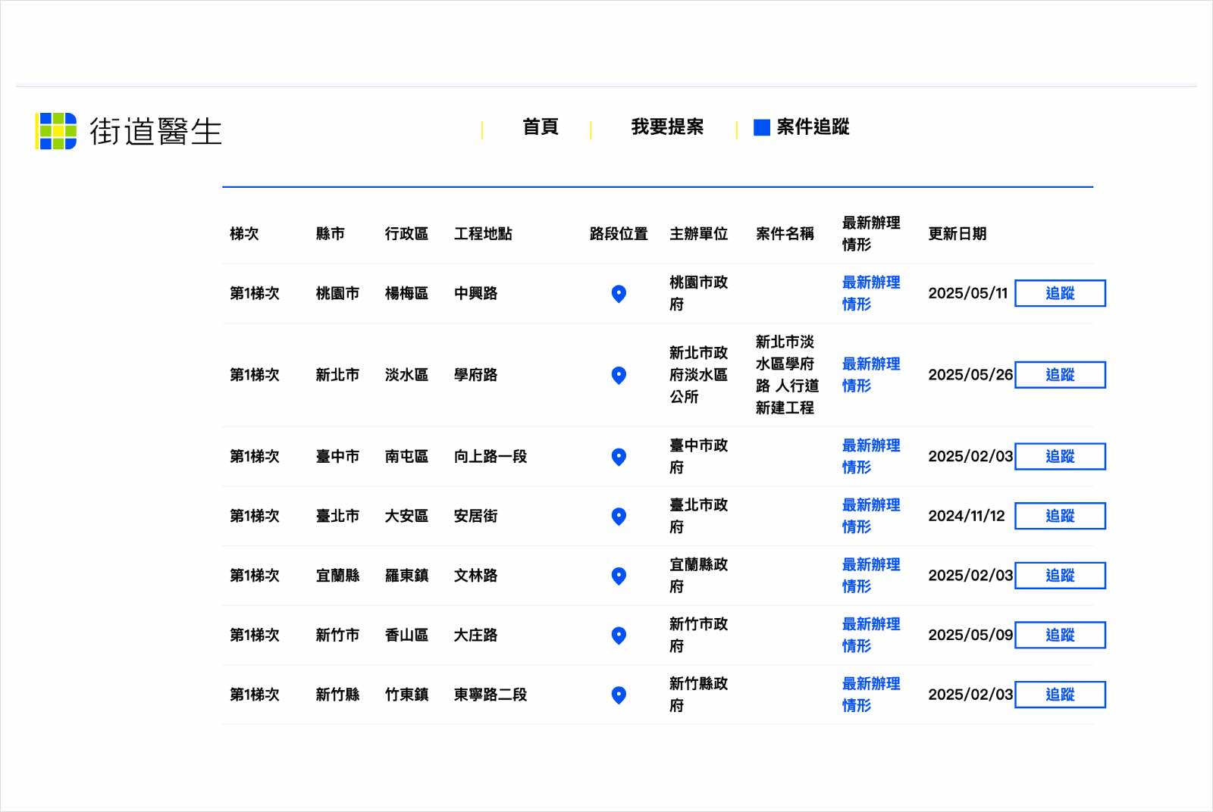Click the 更新日期 column header
The height and width of the screenshot is (812, 1213).
tap(958, 234)
